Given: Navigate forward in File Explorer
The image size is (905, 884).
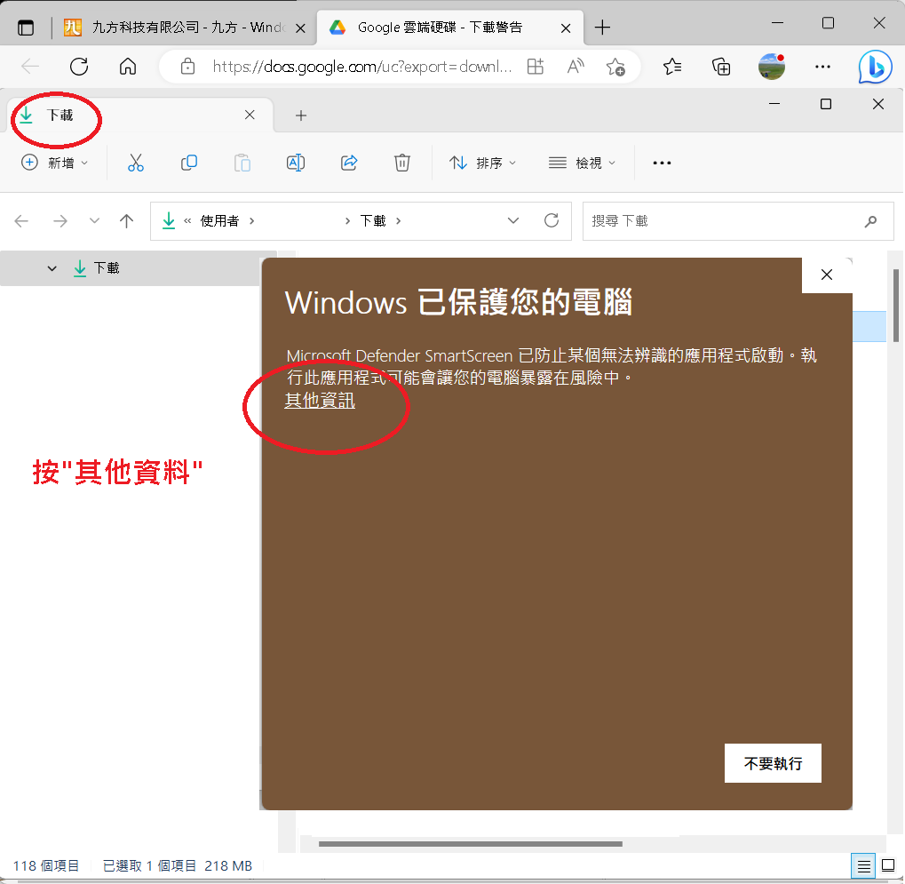Looking at the screenshot, I should [60, 221].
